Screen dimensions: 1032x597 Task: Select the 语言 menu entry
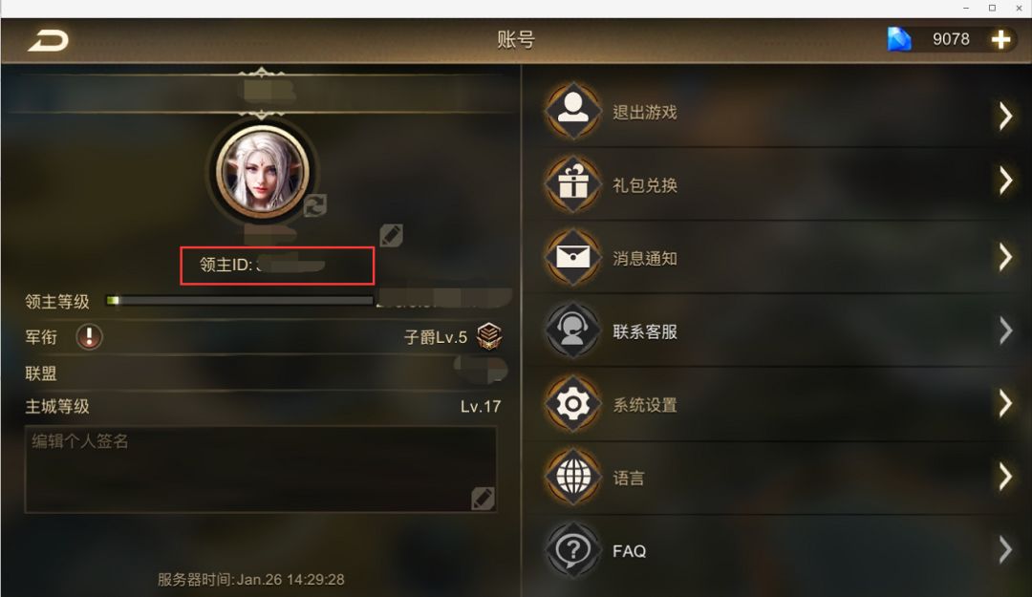777,478
